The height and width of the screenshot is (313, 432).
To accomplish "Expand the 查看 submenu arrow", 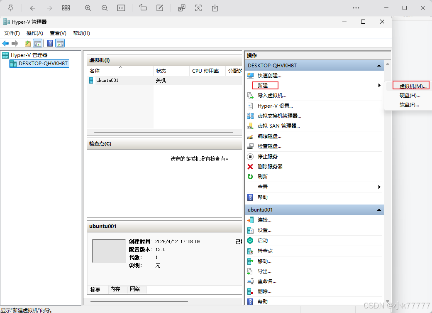I will 379,187.
